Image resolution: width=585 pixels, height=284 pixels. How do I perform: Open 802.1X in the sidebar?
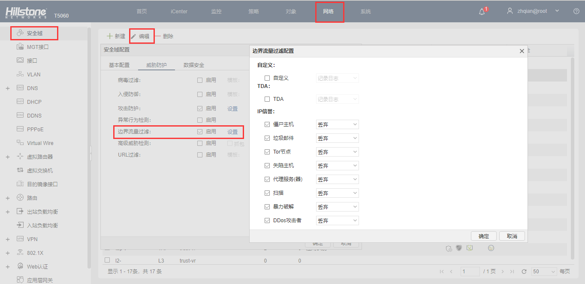(x=35, y=253)
